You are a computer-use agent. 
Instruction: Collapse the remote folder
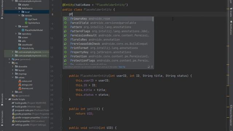(19, 15)
